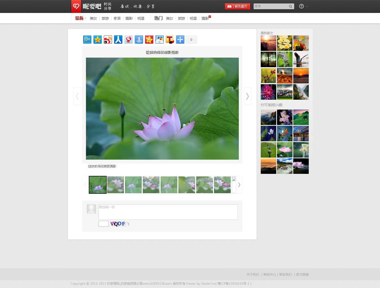Open 美女 next to 最新
The width and height of the screenshot is (380, 288).
pyautogui.click(x=93, y=18)
